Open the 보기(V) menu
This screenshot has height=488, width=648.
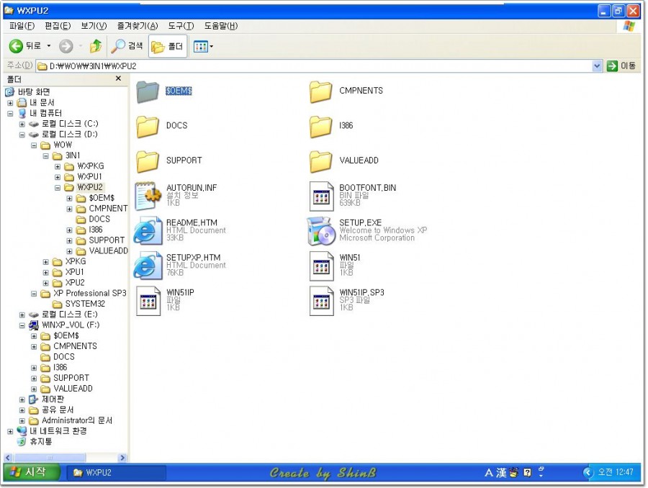point(94,26)
